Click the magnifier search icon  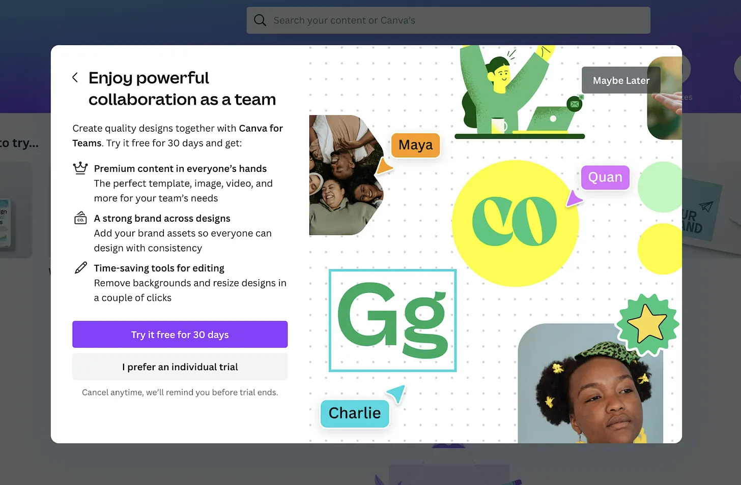(x=260, y=20)
